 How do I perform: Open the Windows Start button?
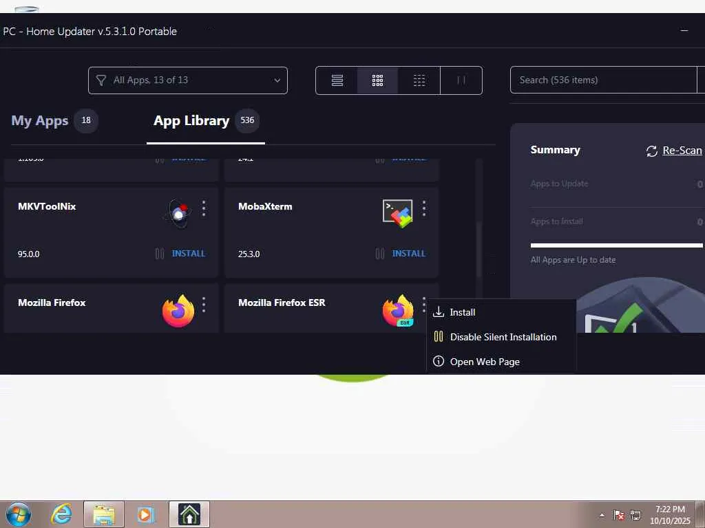pos(19,514)
